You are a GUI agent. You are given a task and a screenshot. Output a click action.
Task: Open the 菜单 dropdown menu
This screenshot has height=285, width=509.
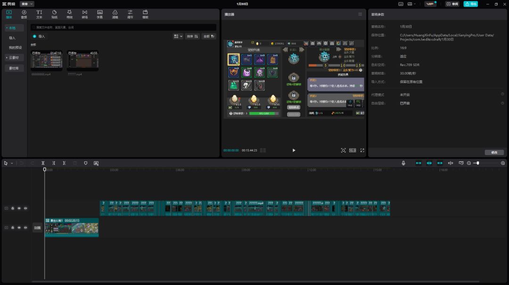coord(27,4)
